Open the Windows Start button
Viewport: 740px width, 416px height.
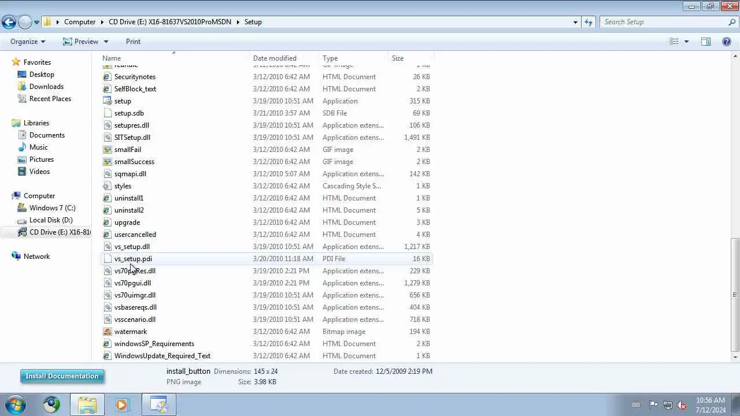(x=16, y=404)
